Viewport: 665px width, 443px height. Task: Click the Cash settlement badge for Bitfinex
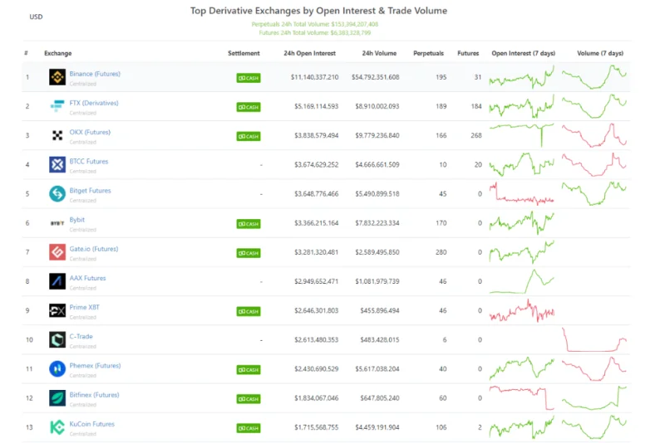click(249, 399)
